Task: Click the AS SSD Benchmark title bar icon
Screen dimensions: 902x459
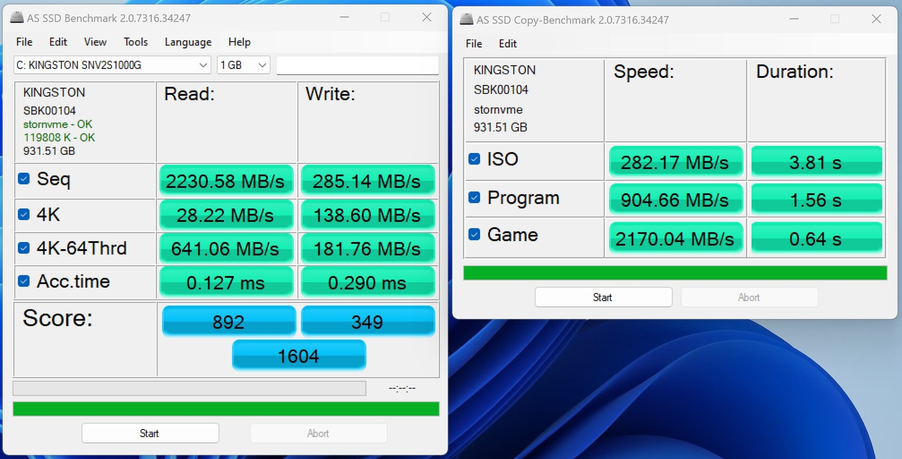Action: click(x=17, y=18)
